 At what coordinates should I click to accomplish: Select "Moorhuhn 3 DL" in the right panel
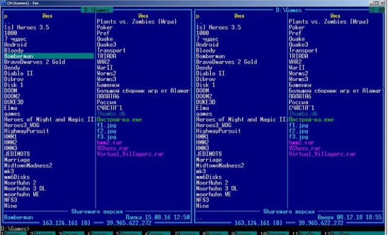(216, 188)
